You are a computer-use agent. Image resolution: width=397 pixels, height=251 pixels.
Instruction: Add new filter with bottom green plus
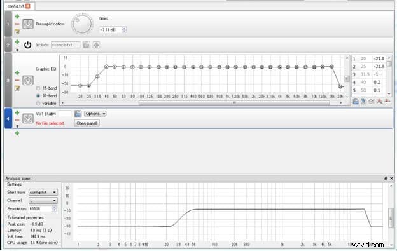pos(17,133)
